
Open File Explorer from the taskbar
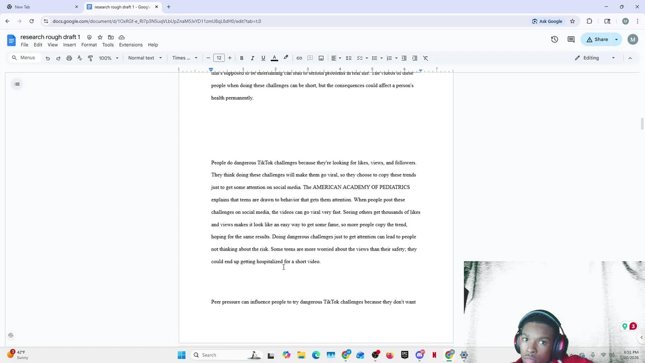click(x=301, y=355)
